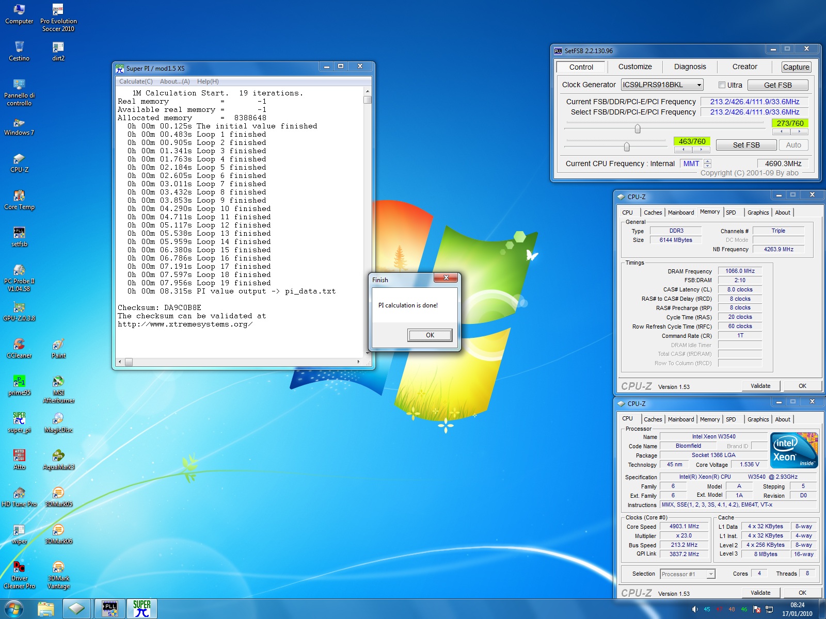Click Validate in the upper CPU-Z window
The image size is (826, 619).
click(760, 386)
